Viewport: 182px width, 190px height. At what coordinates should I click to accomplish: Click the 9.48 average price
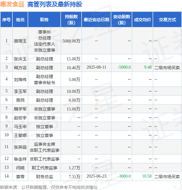pos(148,67)
